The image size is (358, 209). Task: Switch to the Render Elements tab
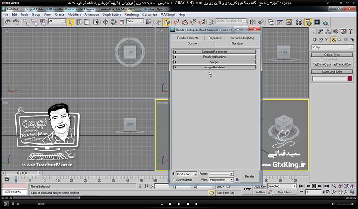[188, 38]
